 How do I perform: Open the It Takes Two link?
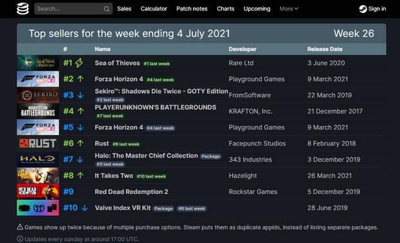(114, 176)
